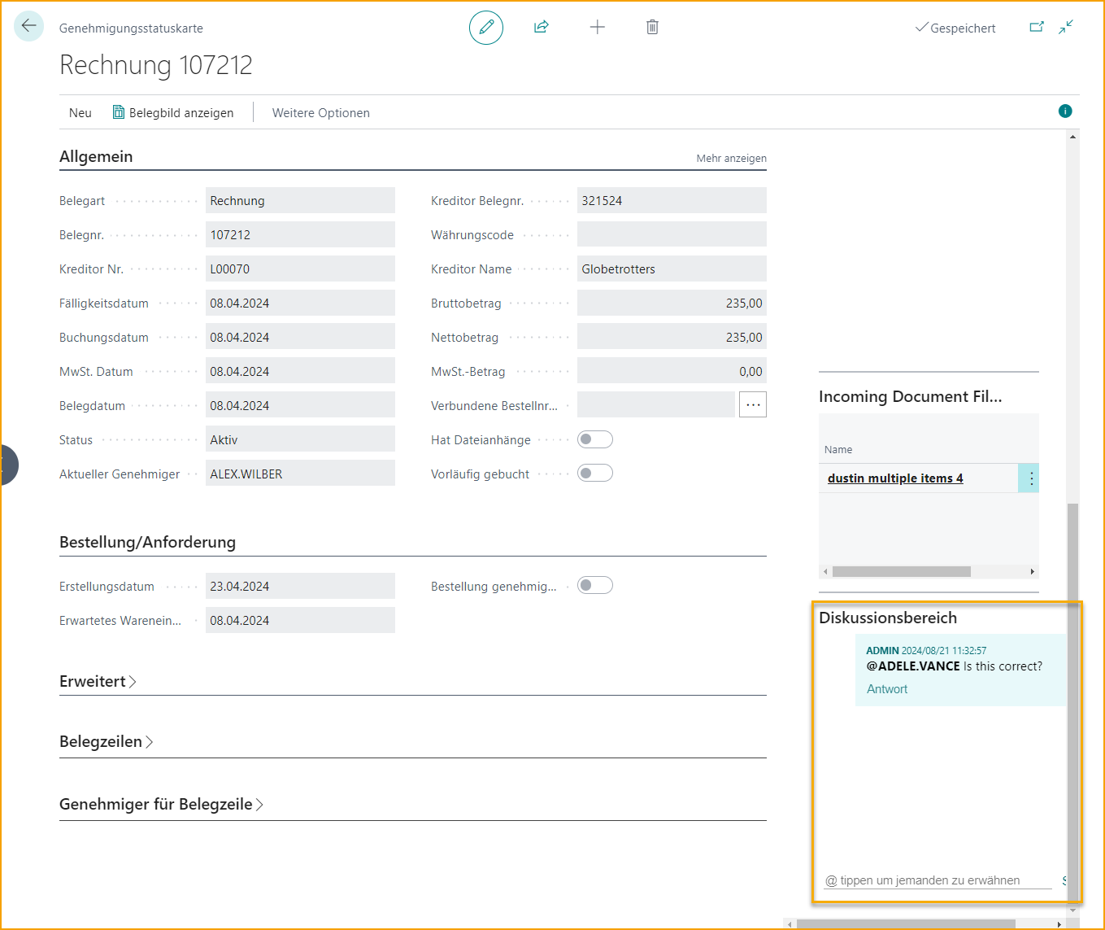Click the pencil edit icon
This screenshot has width=1105, height=930.
pyautogui.click(x=486, y=28)
